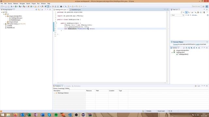Click the Save toolbar icon
Viewport: 209px width, 117px height.
[x=6, y=6]
